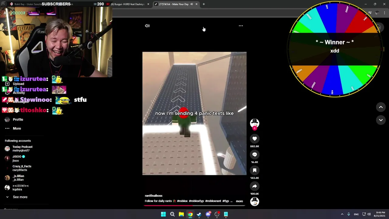
Task: Go to next video with down arrow
Action: coord(381,120)
